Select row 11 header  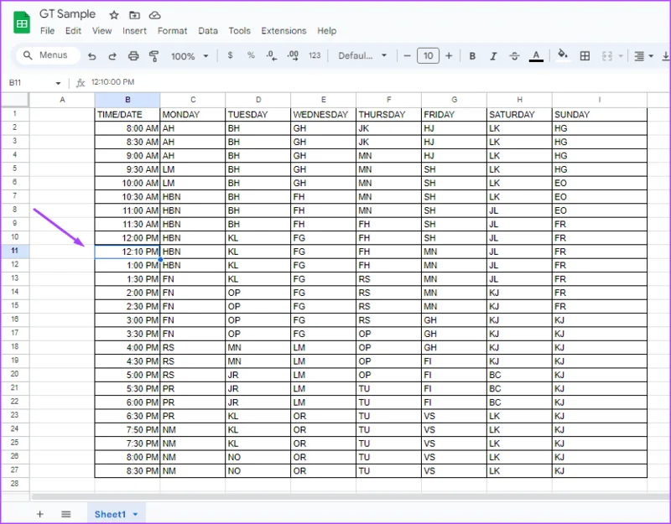14,251
